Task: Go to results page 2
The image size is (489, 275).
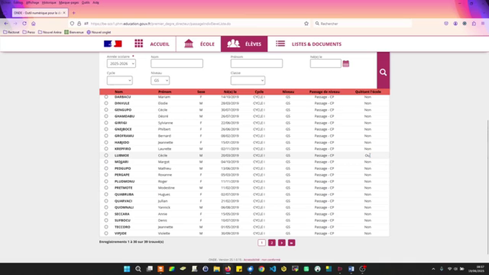Action: click(272, 243)
